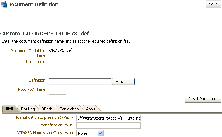Click the Definition field label
Screen dimensions: 222x137
tap(37, 80)
